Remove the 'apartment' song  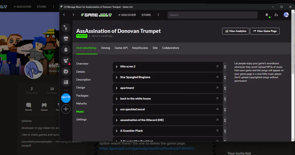(x=217, y=88)
